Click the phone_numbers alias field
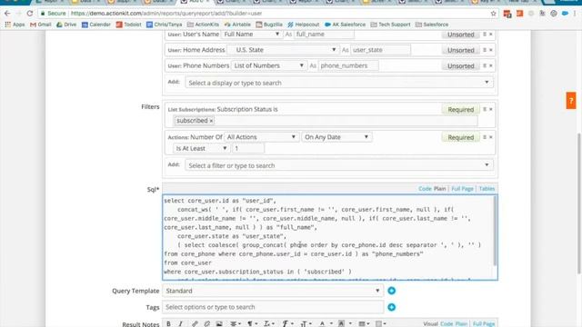Image resolution: width=582 pixels, height=327 pixels. click(x=348, y=65)
